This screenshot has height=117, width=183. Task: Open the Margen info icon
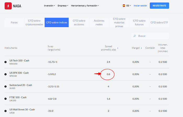(141, 48)
